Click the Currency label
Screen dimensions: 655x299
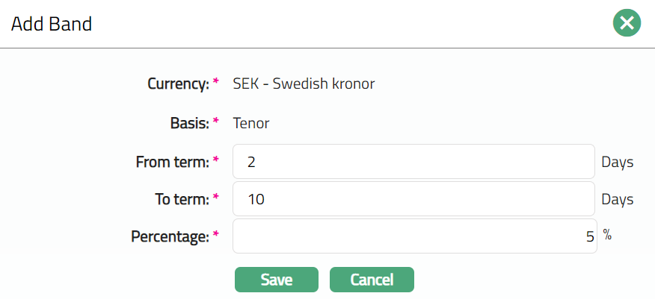tap(178, 84)
